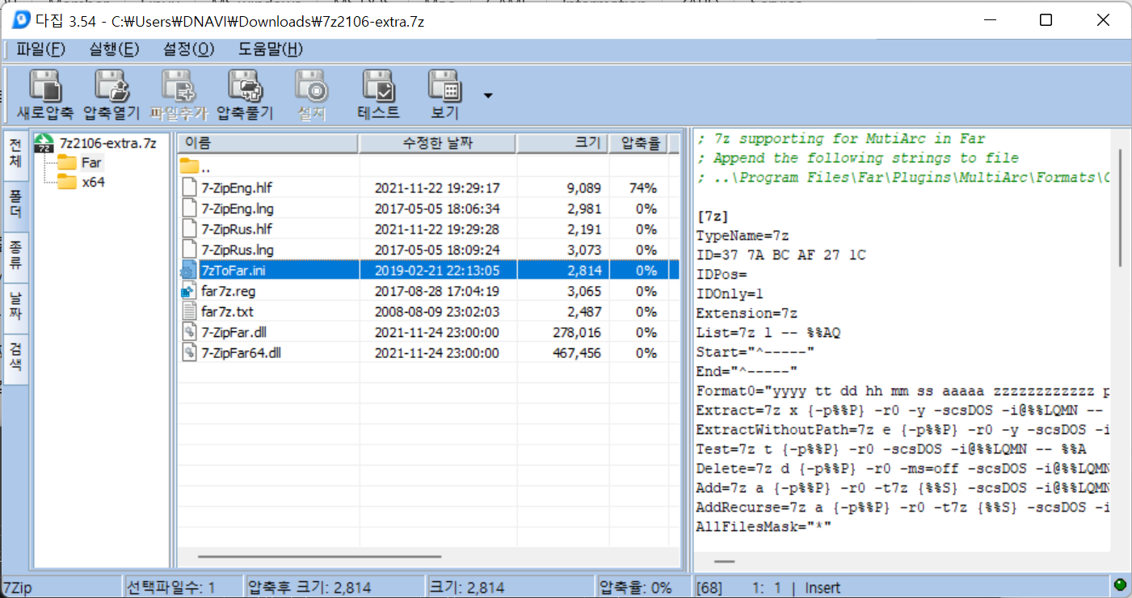This screenshot has width=1132, height=598.
Task: Select file 7-ZipRus.lng
Action: pyautogui.click(x=237, y=250)
